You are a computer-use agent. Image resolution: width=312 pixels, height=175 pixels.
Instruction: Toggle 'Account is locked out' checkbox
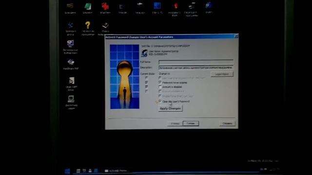160,91
